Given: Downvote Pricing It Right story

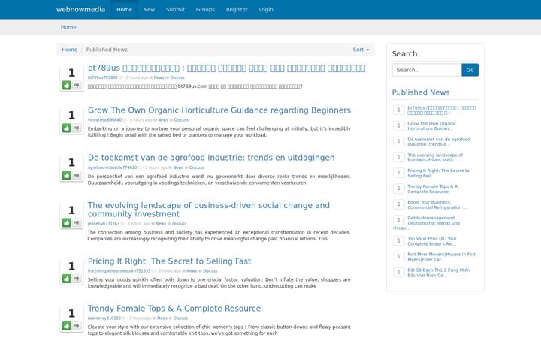Looking at the screenshot, I should pyautogui.click(x=77, y=279).
